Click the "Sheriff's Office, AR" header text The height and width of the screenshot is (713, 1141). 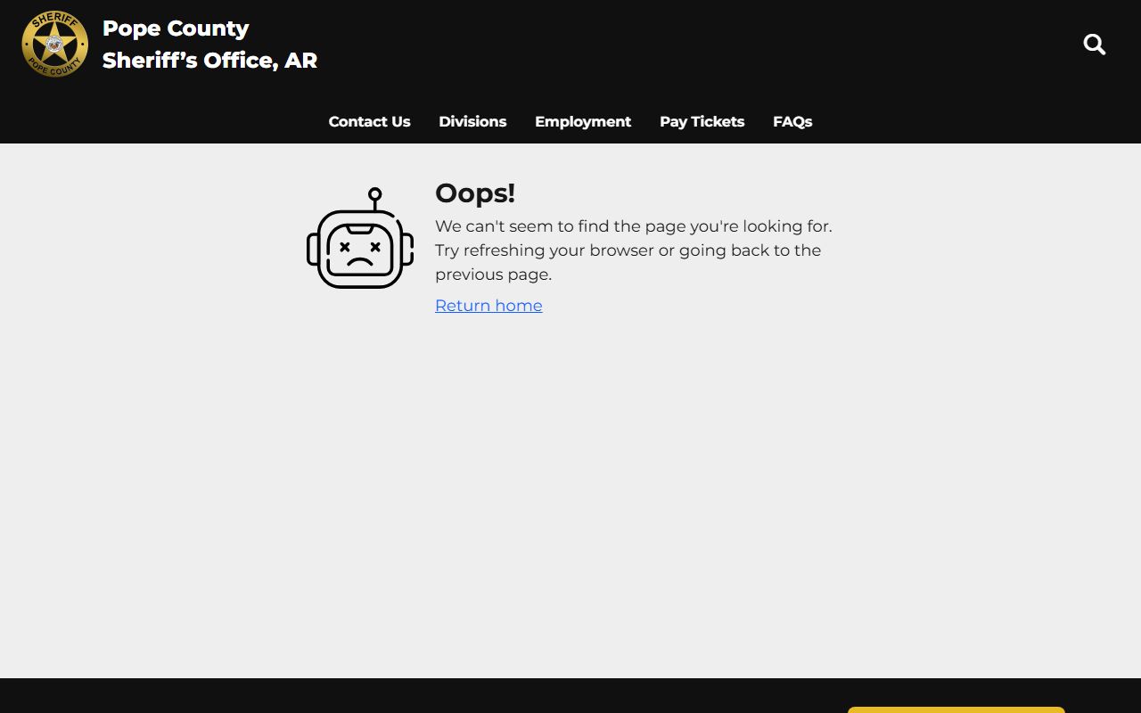point(209,61)
